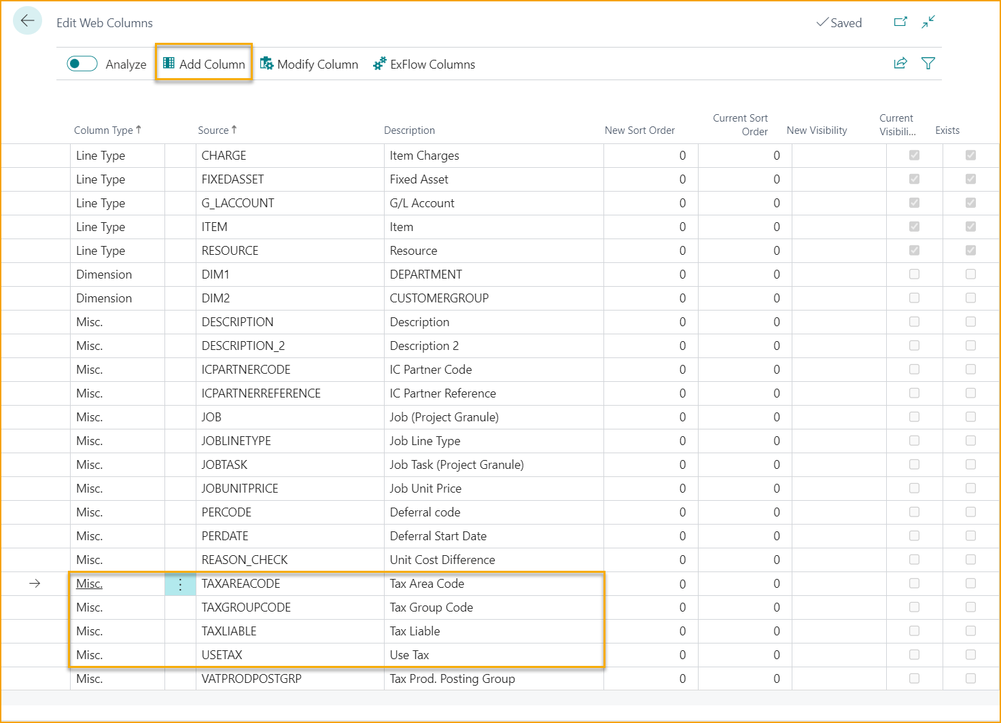Open the filter pane icon

[928, 63]
